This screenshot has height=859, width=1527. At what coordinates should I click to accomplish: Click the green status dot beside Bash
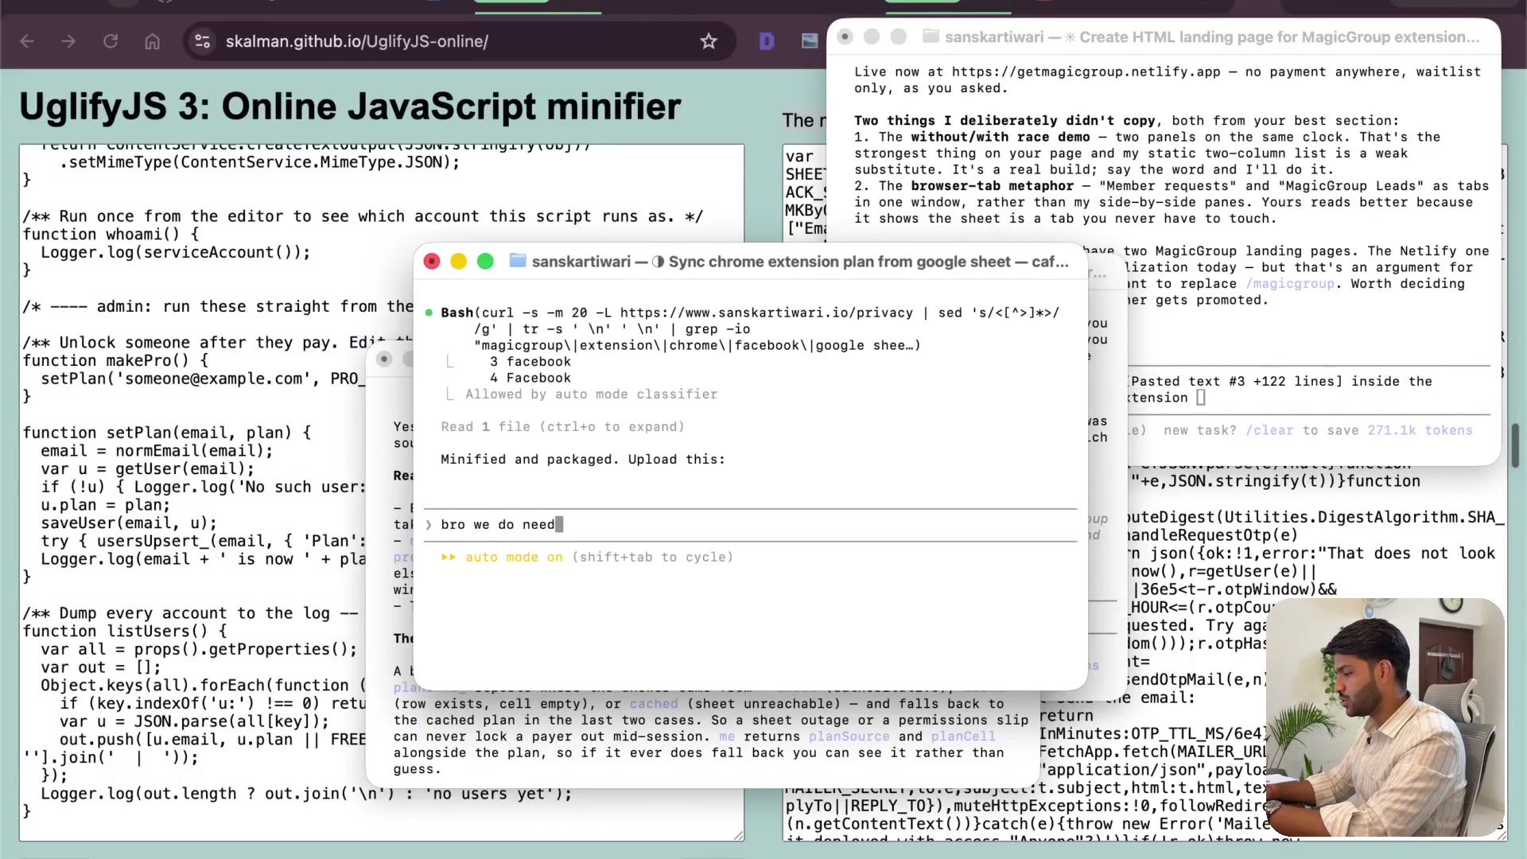pyautogui.click(x=429, y=313)
